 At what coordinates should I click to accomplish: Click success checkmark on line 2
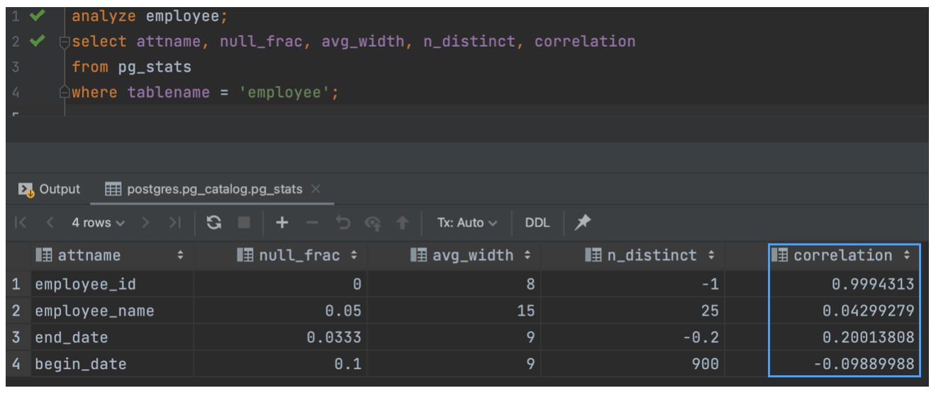point(38,42)
